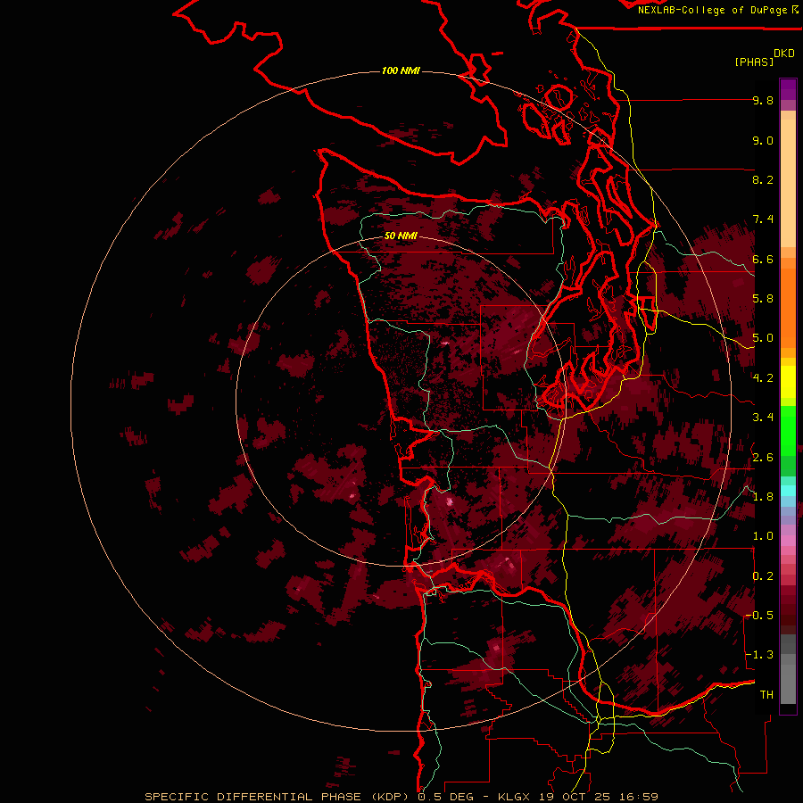803x803 pixels.
Task: Select the 3.4 scale value
Action: click(763, 418)
